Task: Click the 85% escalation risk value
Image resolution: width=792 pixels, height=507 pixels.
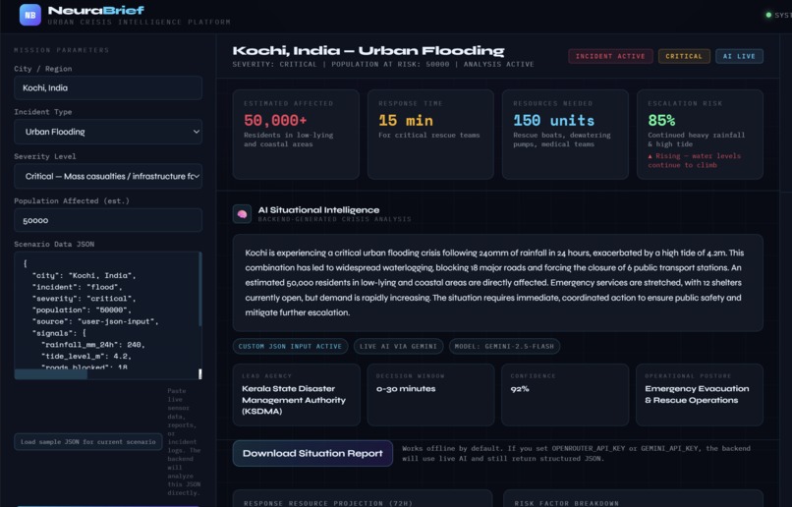Action: click(x=661, y=121)
